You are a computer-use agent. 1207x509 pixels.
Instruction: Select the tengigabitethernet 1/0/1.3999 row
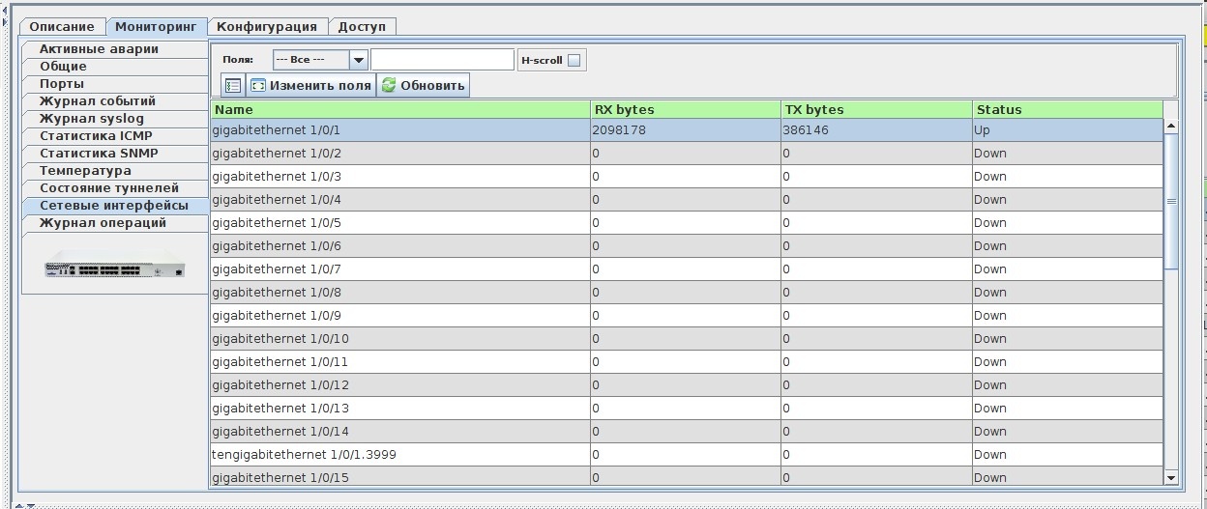click(304, 455)
